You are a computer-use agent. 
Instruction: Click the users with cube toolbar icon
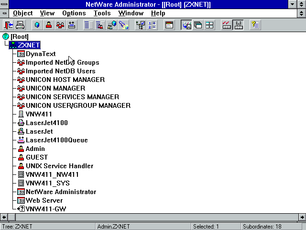112,25
